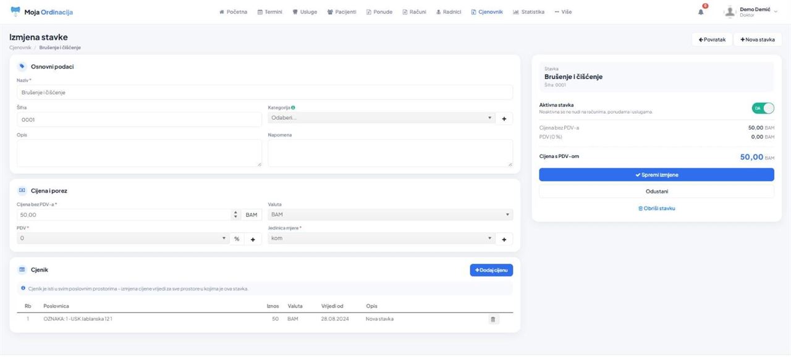Open the Usluge menu item
This screenshot has height=357, width=791.
coord(305,12)
